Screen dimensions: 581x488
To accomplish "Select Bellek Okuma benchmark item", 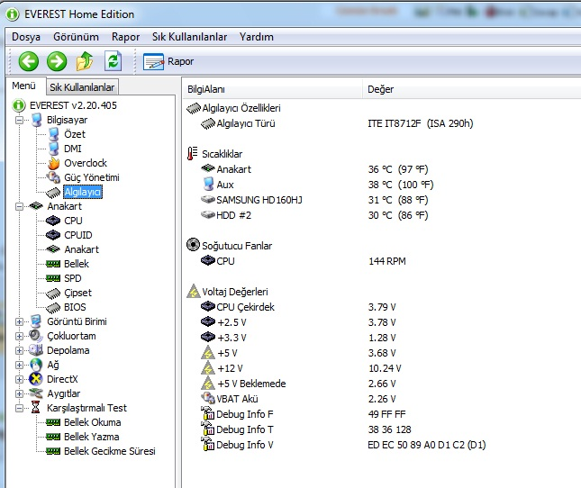I will tap(92, 422).
